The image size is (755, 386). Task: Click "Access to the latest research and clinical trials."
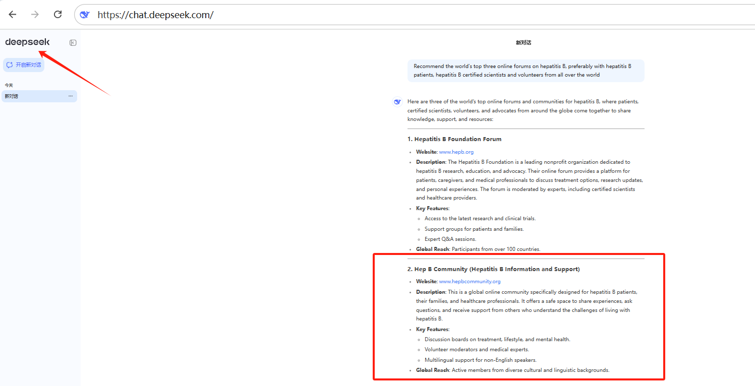tap(480, 219)
